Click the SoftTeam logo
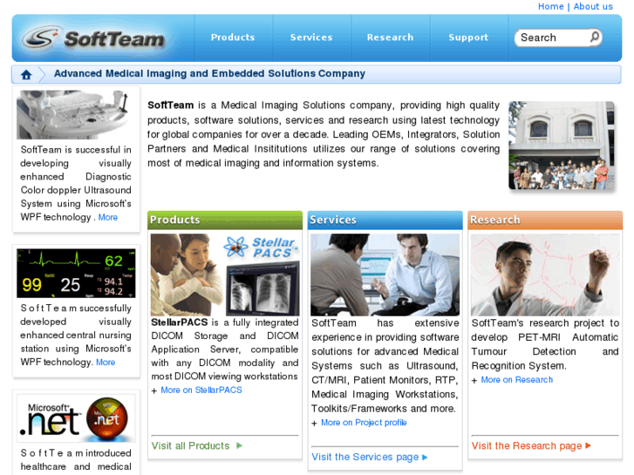This screenshot has height=475, width=634. (x=93, y=38)
